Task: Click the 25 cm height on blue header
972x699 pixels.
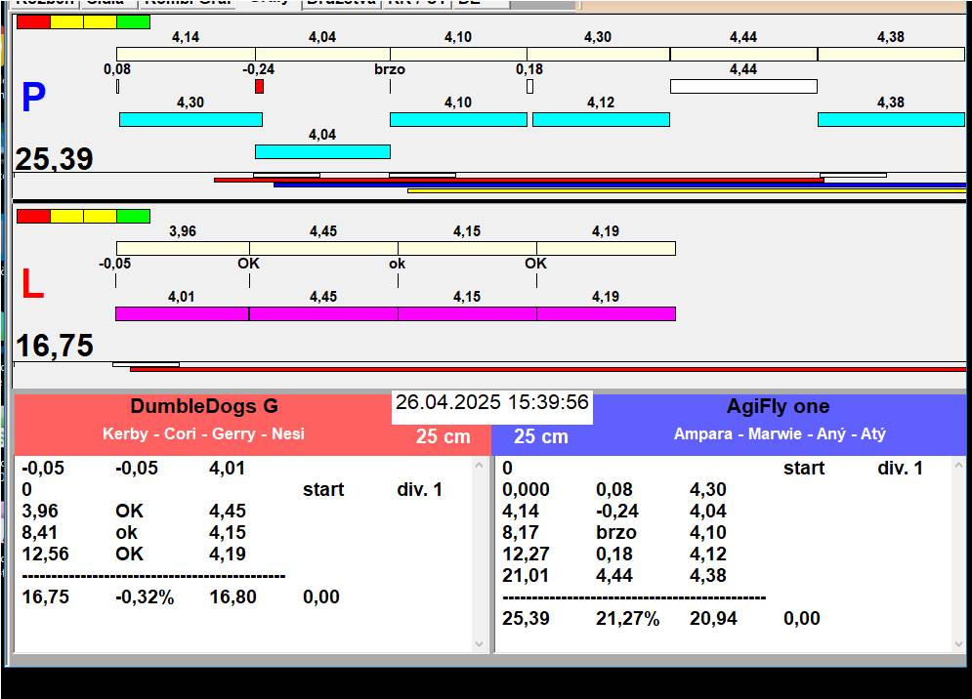Action: pyautogui.click(x=541, y=436)
